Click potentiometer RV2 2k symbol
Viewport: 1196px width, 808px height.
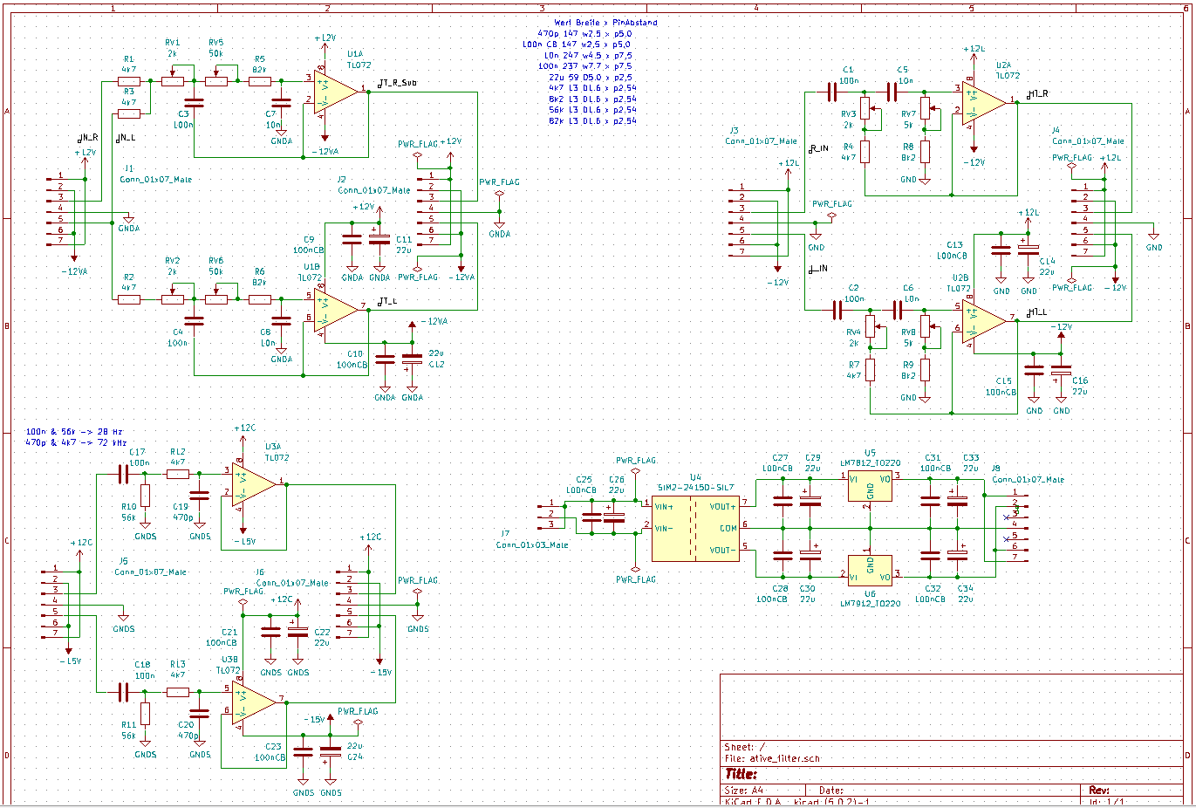pos(173,297)
